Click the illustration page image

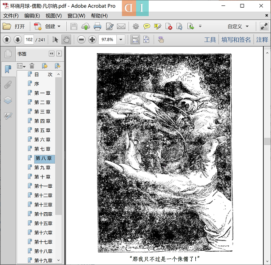click(x=164, y=153)
